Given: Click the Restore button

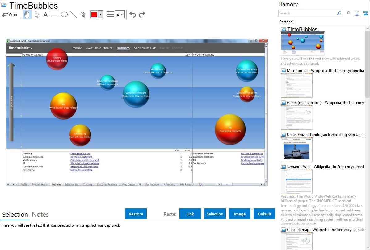Looking at the screenshot, I should click(x=136, y=214).
